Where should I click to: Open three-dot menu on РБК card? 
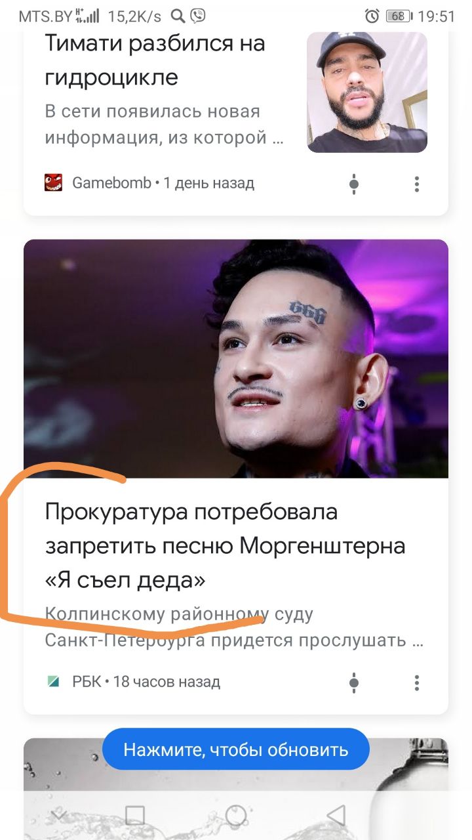(416, 682)
